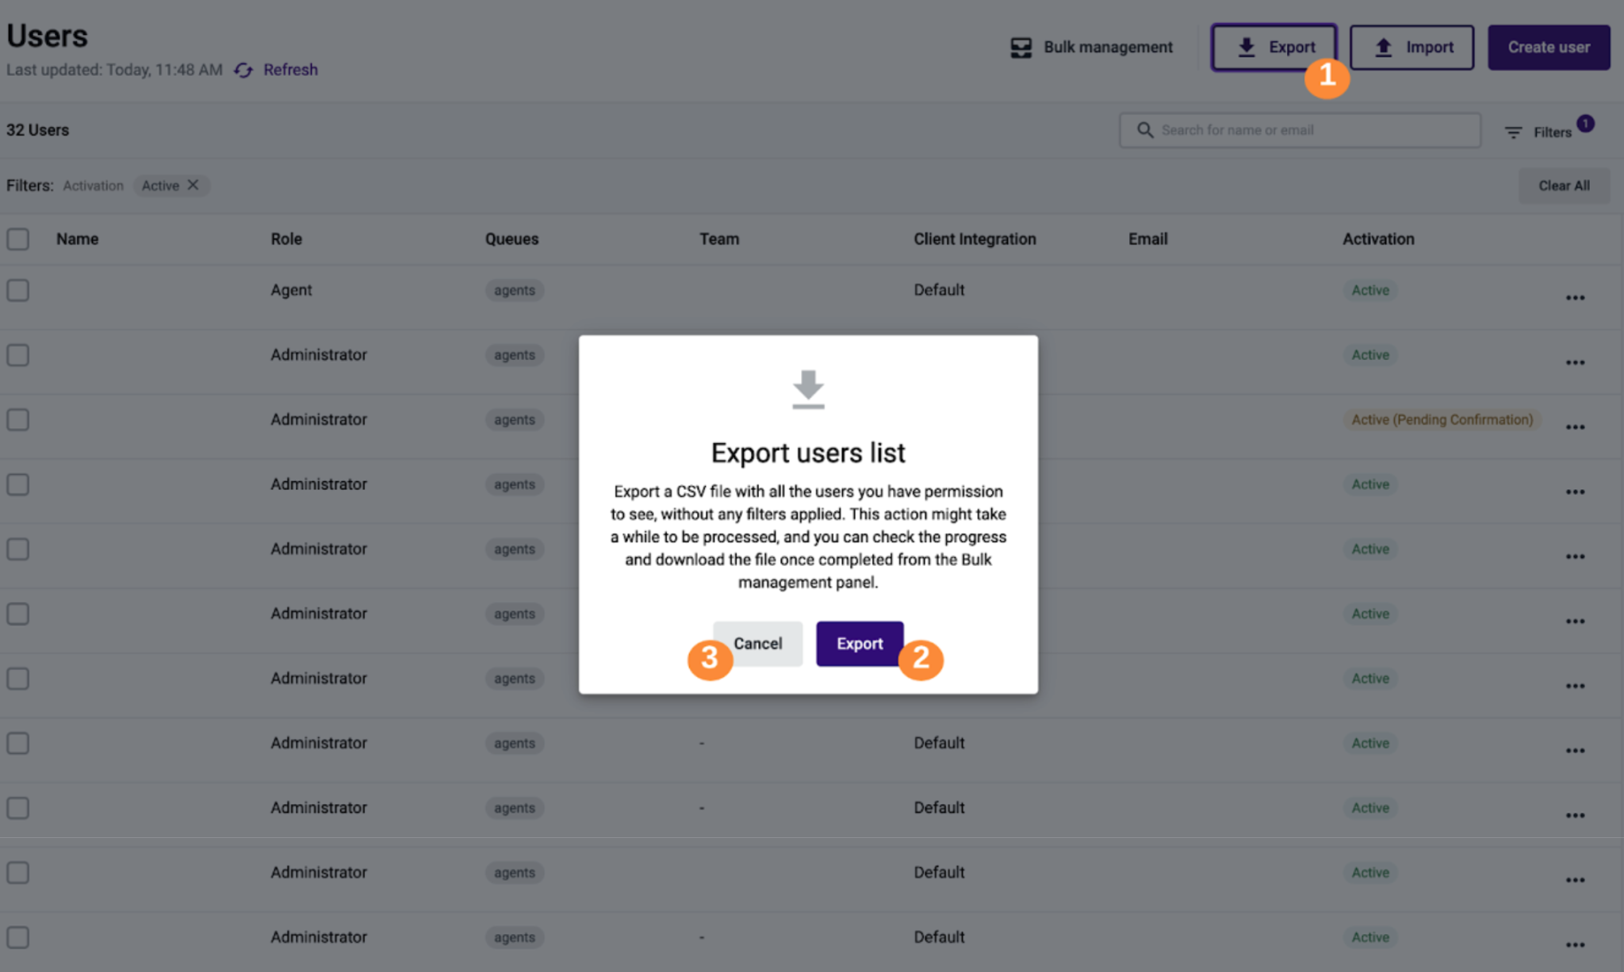Viewport: 1624px width, 972px height.
Task: Click the download arrow icon in dialog
Action: pos(808,389)
